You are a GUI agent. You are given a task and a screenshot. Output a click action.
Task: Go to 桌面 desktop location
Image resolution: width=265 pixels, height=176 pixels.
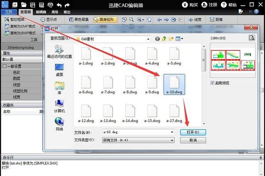59,70
